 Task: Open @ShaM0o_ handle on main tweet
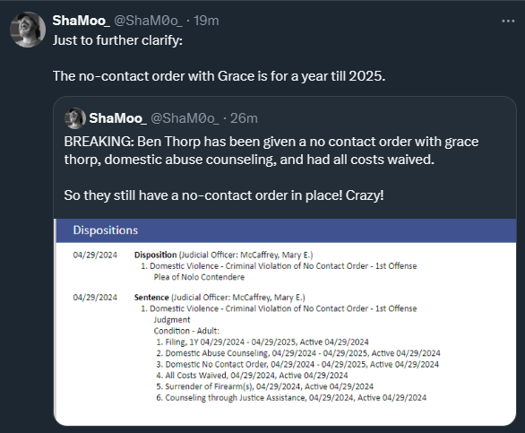pos(149,21)
